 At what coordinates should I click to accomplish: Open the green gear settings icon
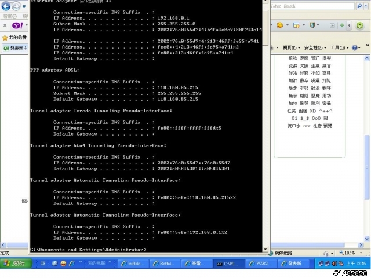(360, 25)
